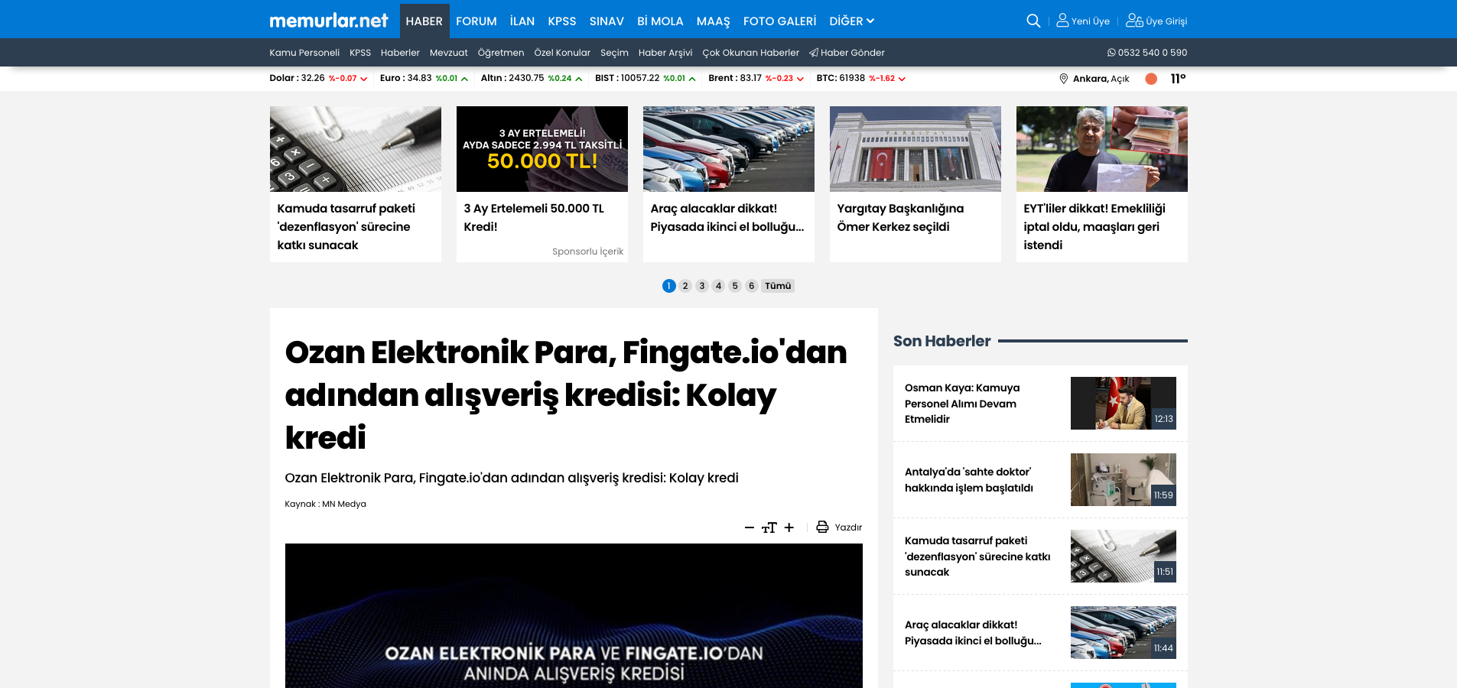Viewport: 1457px width, 688px height.
Task: Open Haber Arşivi in the submenu
Action: [x=665, y=53]
